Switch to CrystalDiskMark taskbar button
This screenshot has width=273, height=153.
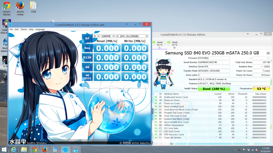coord(66,150)
